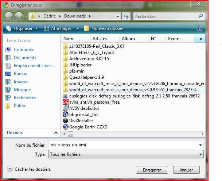Create a Nouveau dossier
The height and width of the screenshot is (181, 222).
pyautogui.click(x=104, y=28)
